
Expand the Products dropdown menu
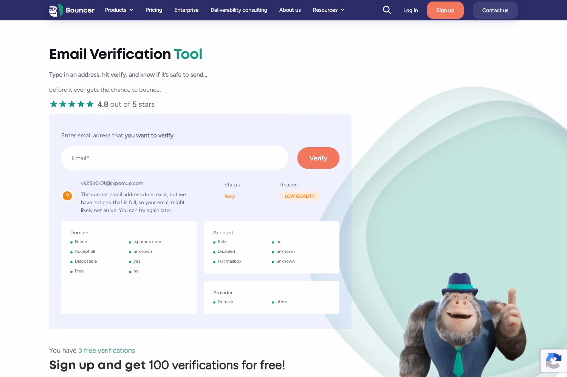(119, 10)
